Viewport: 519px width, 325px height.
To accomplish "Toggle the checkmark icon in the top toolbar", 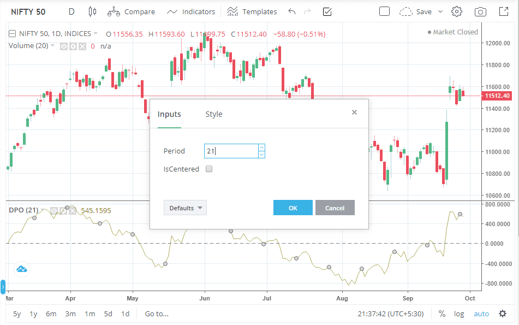I will (x=327, y=11).
